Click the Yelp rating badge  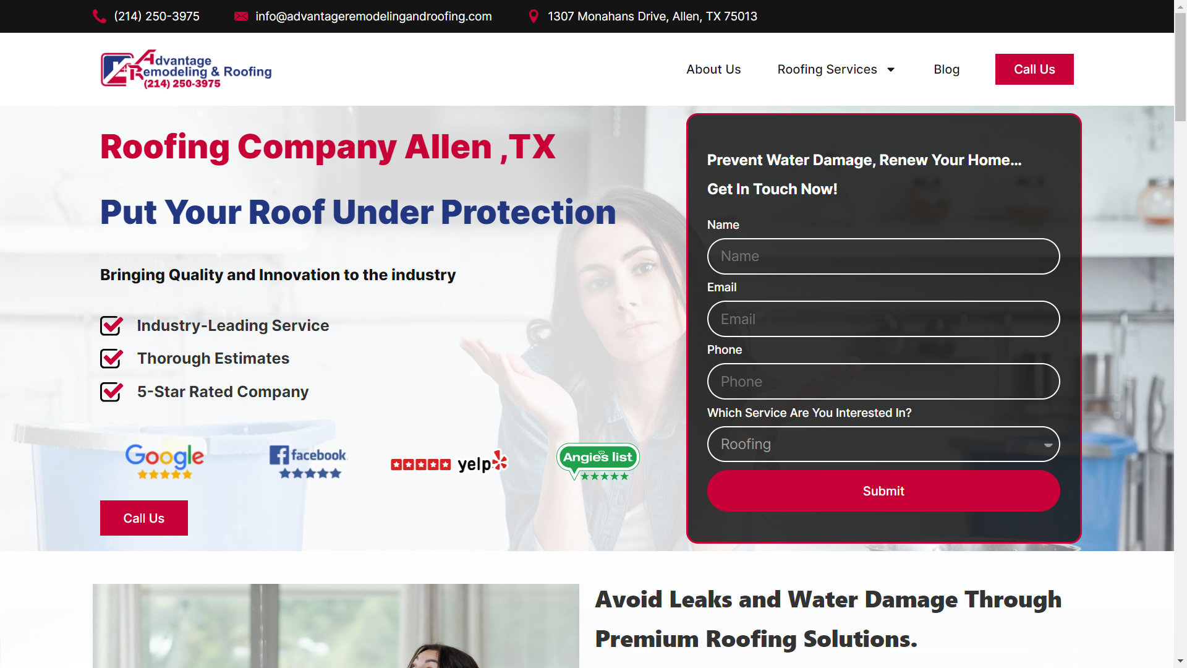(x=449, y=462)
